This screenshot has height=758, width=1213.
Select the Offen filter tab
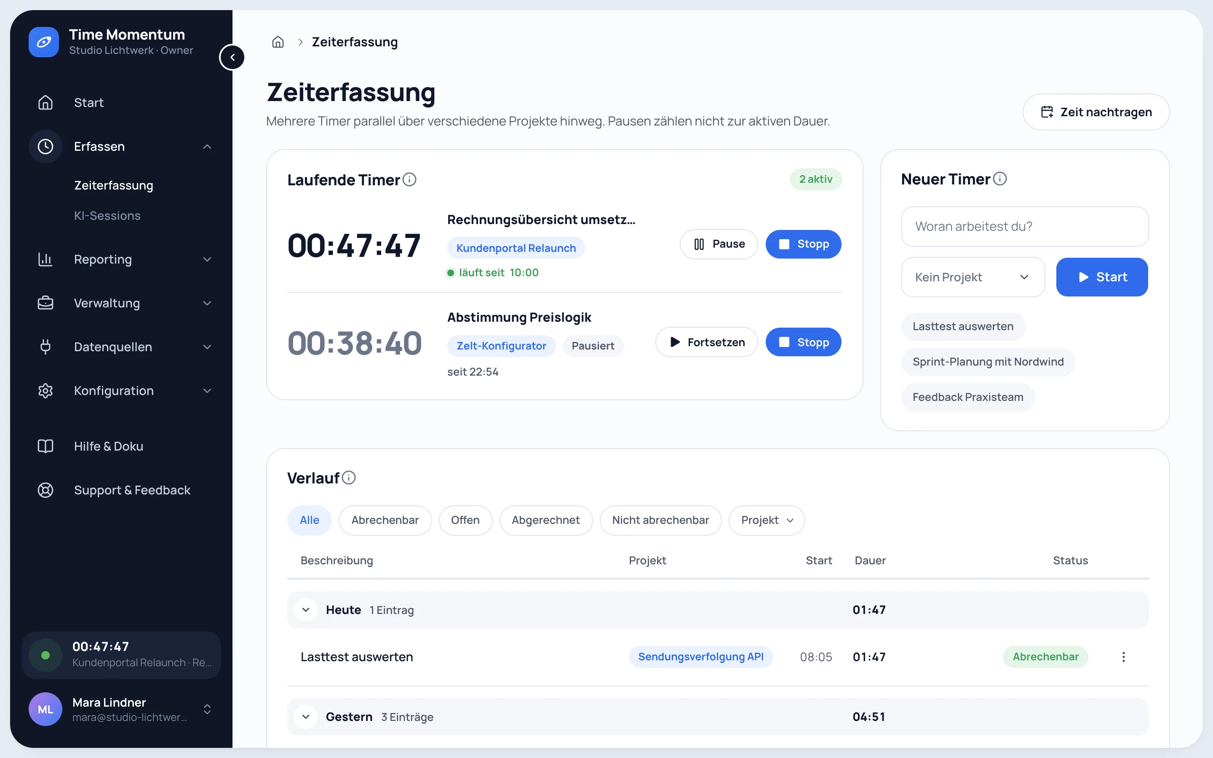(x=465, y=520)
